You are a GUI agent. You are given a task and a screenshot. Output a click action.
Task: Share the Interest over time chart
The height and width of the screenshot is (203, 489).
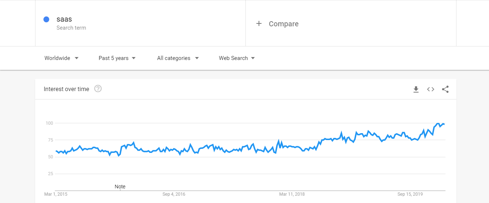tap(445, 89)
